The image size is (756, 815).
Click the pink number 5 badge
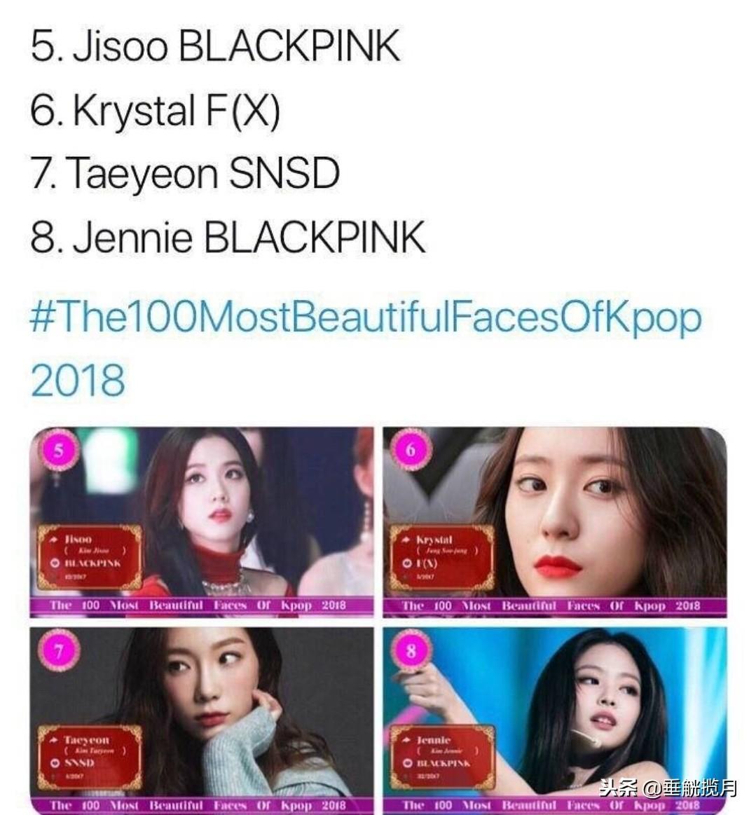point(59,450)
